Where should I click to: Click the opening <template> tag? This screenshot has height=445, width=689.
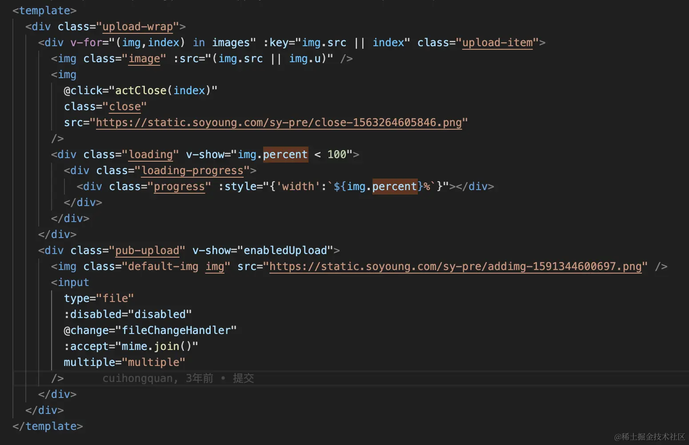coord(44,11)
